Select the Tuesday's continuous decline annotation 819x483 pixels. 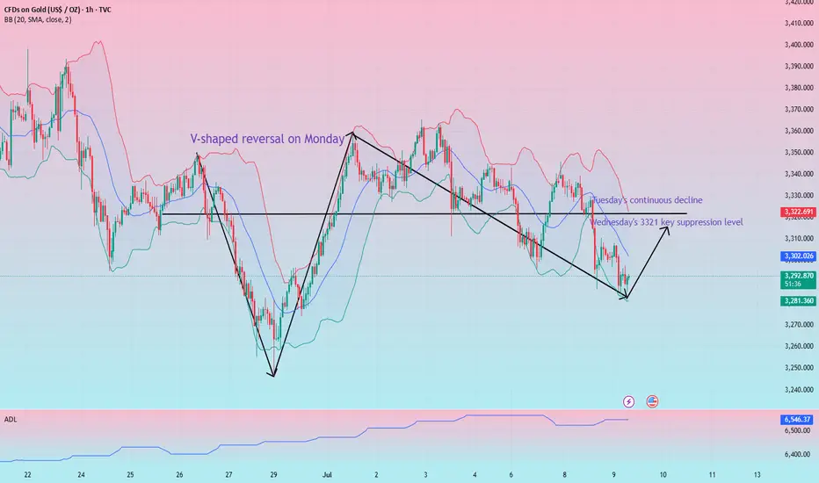pos(647,200)
